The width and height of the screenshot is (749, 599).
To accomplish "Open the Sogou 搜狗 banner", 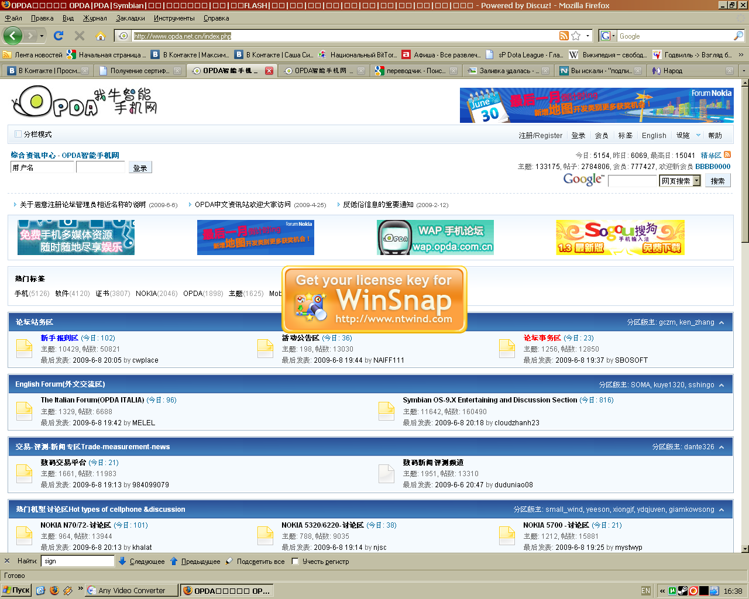I will (620, 237).
